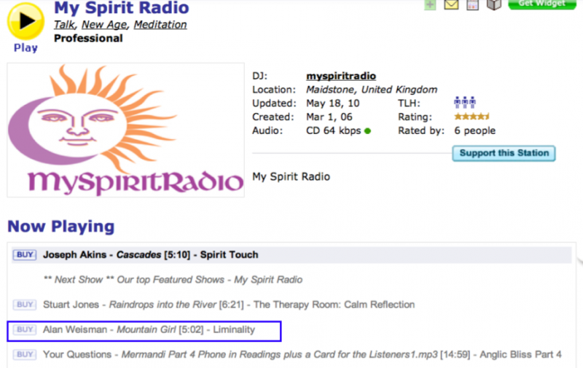
Task: Click the MySpiritRadio sun logo image
Action: pyautogui.click(x=125, y=130)
